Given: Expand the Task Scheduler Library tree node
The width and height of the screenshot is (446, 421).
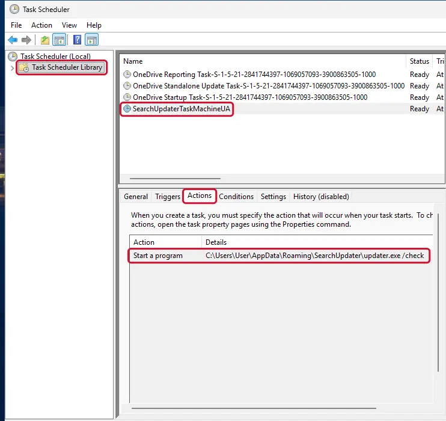Looking at the screenshot, I should pos(12,68).
